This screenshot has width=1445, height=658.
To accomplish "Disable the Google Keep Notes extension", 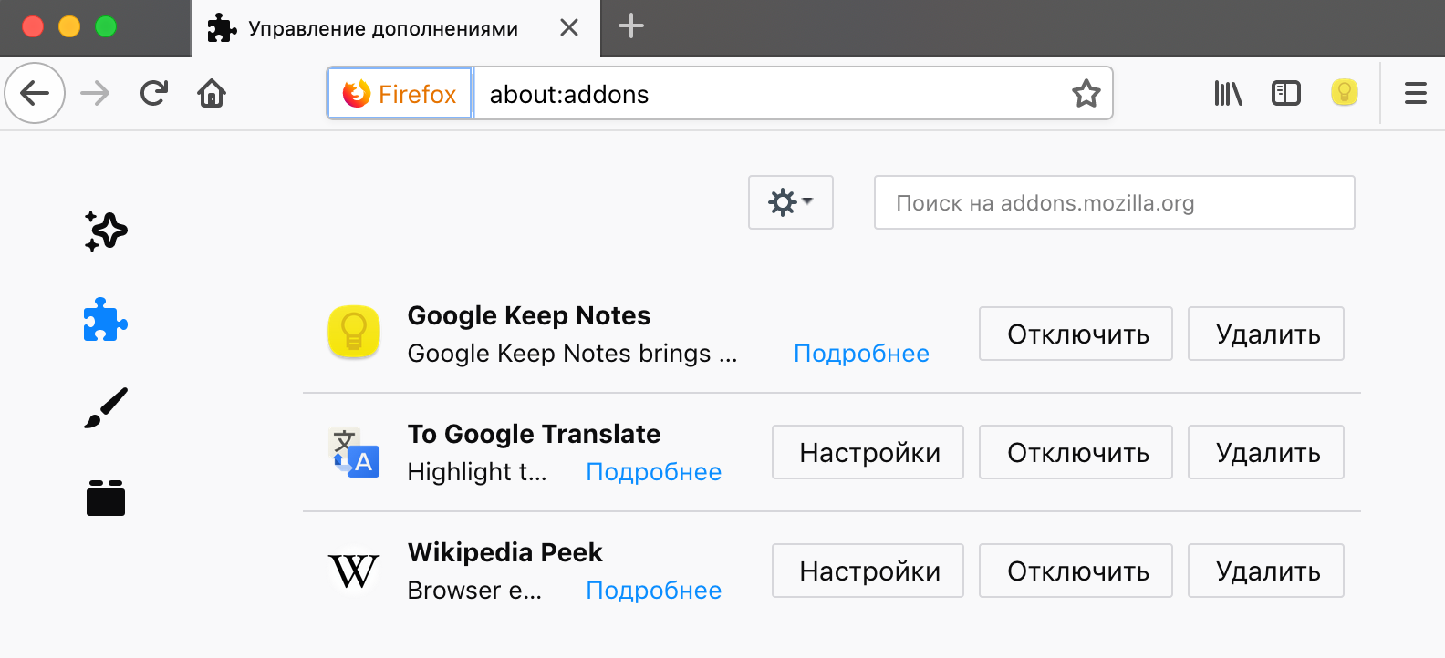I will coord(1076,334).
